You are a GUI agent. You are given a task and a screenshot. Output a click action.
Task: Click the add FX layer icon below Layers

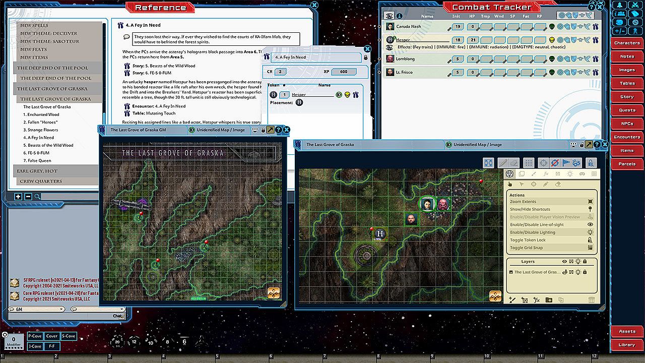537,300
